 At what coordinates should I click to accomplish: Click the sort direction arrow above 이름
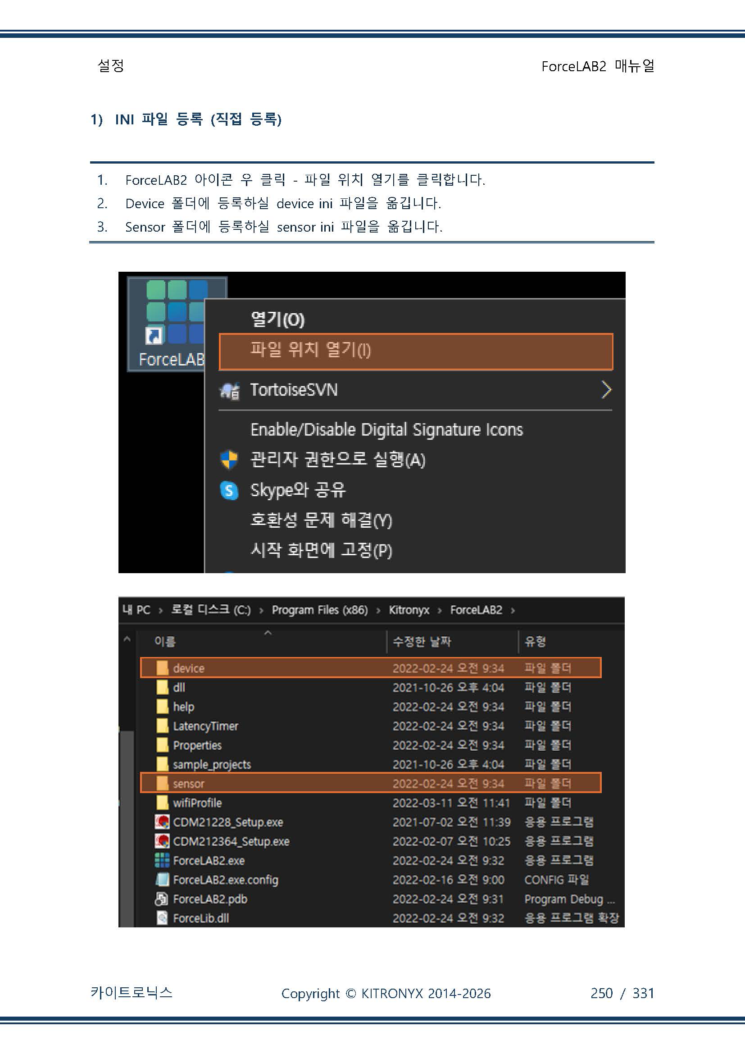[x=268, y=633]
